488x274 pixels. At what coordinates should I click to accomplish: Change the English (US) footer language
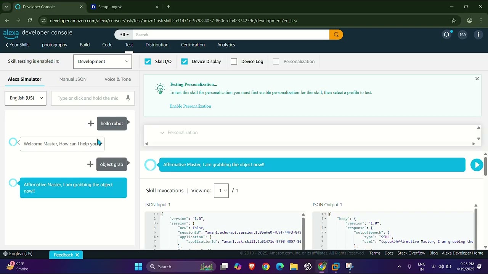(x=18, y=254)
